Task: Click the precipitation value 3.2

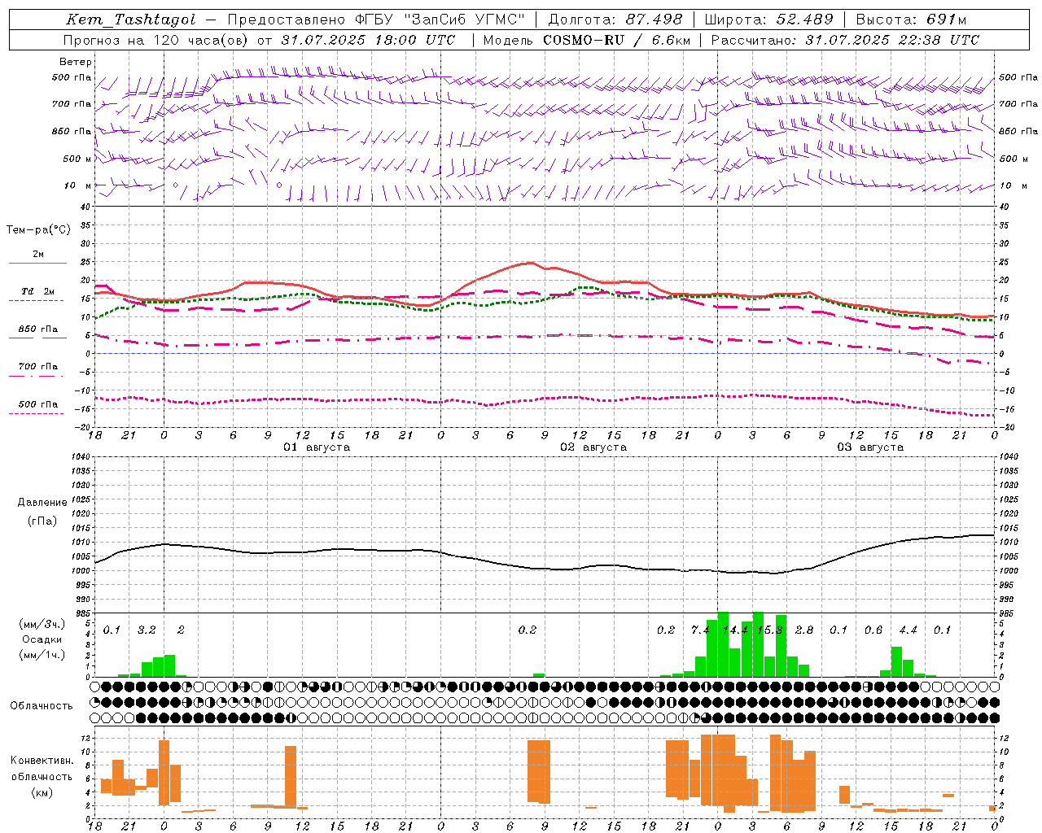Action: tap(147, 630)
